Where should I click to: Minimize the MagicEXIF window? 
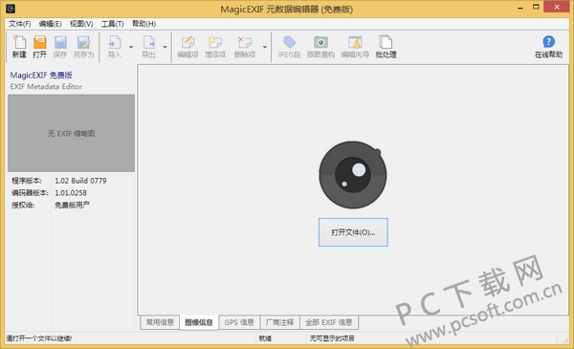pyautogui.click(x=520, y=8)
